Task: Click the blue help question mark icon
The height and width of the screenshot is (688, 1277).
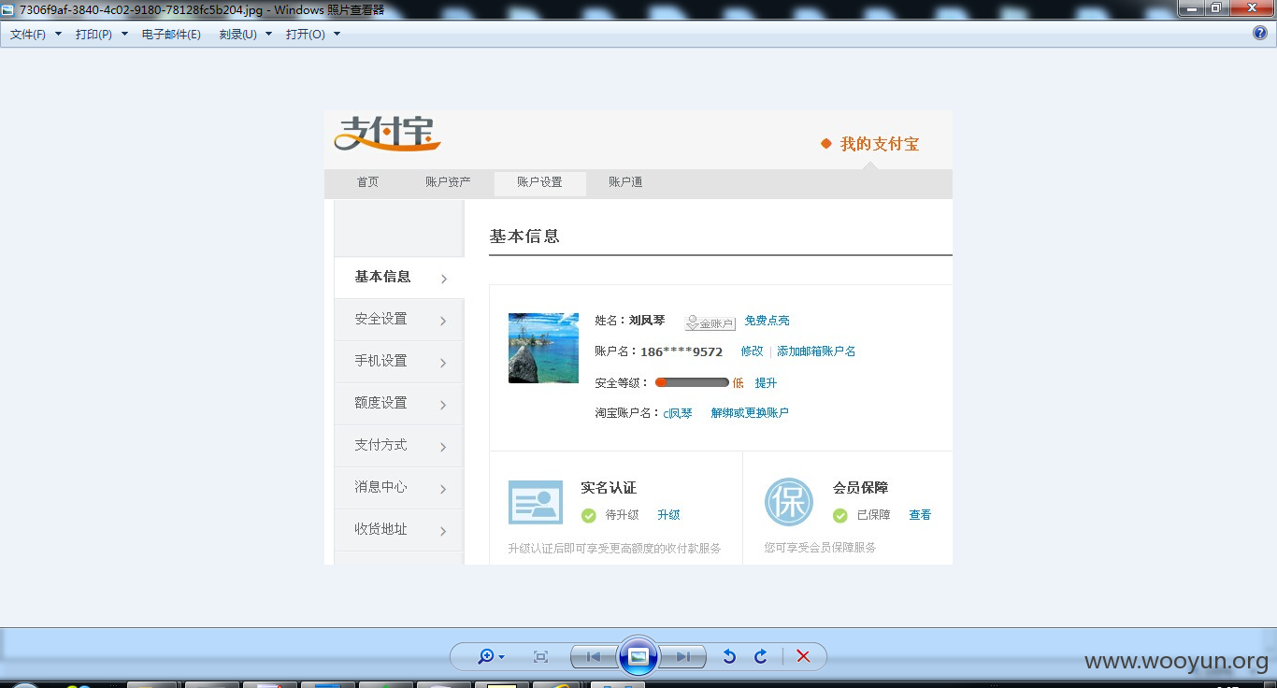Action: (1259, 34)
